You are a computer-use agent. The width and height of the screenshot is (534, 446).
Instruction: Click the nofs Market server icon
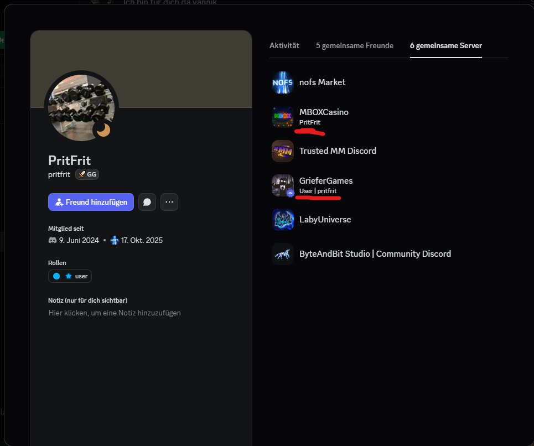point(283,82)
